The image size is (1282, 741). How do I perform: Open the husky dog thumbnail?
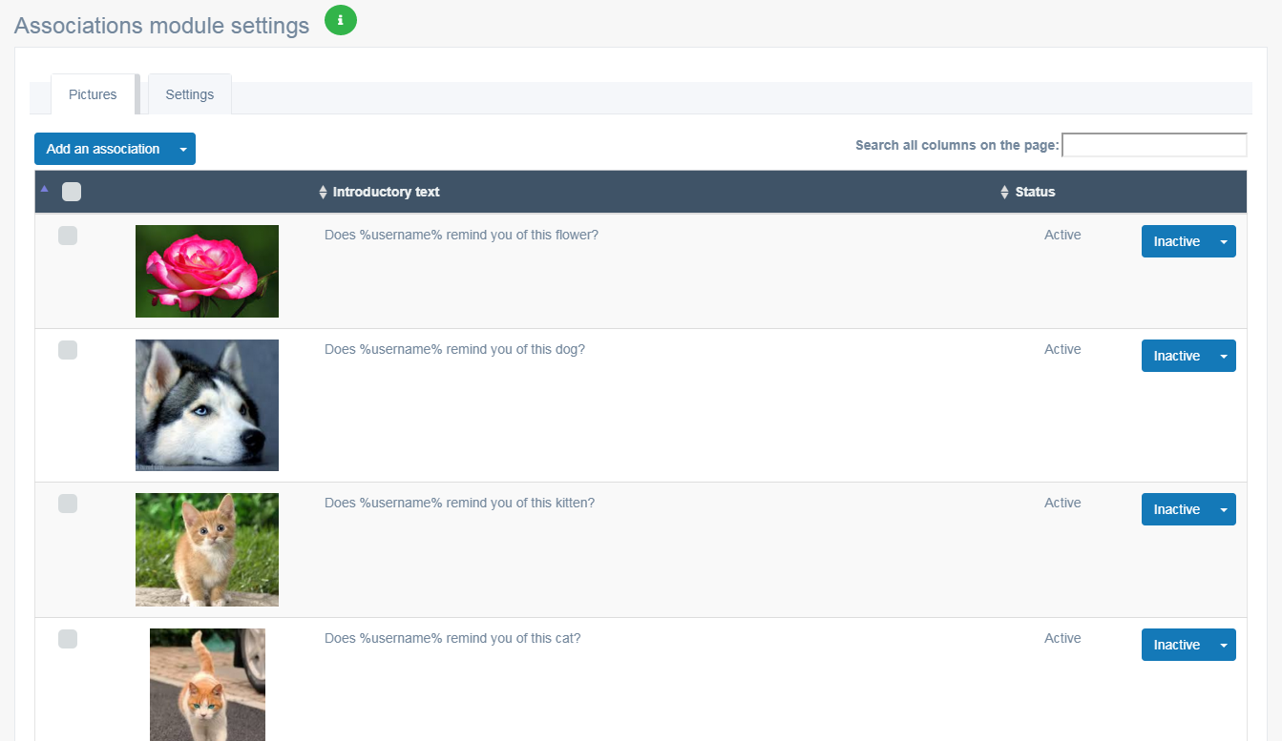[207, 405]
